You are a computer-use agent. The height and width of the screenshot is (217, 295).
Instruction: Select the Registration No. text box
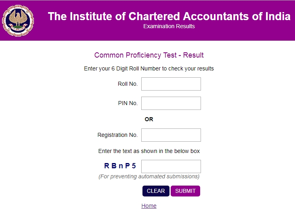point(171,135)
